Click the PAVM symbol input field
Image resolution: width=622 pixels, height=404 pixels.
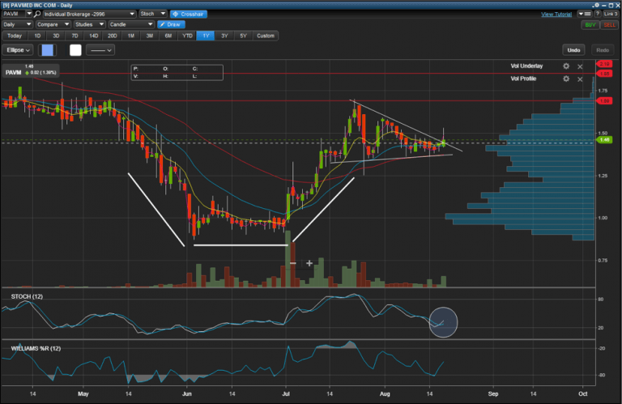coord(14,14)
